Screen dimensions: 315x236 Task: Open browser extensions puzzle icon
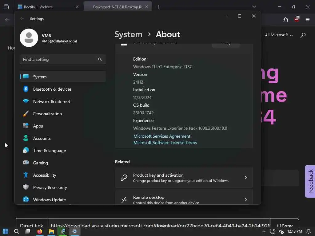[x=285, y=20]
